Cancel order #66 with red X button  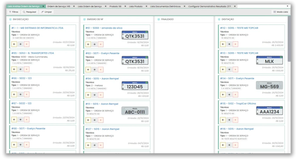(x=27, y=94)
